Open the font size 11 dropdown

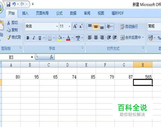[69, 26]
